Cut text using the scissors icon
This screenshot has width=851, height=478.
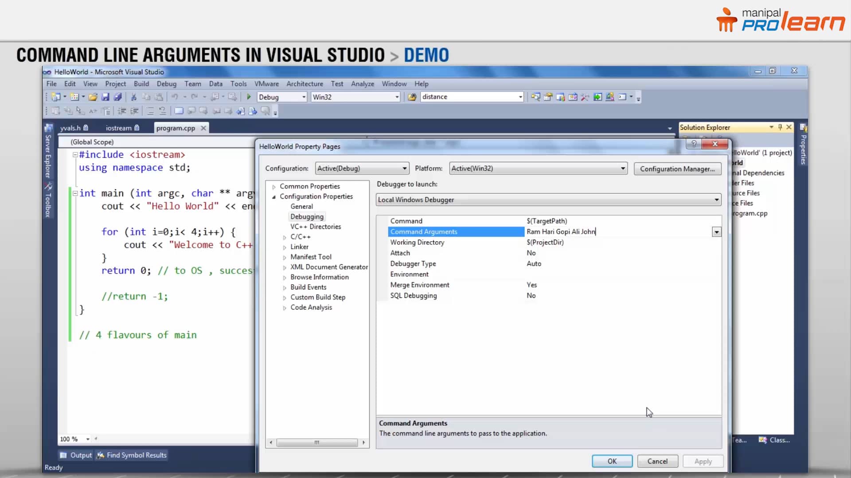[134, 97]
